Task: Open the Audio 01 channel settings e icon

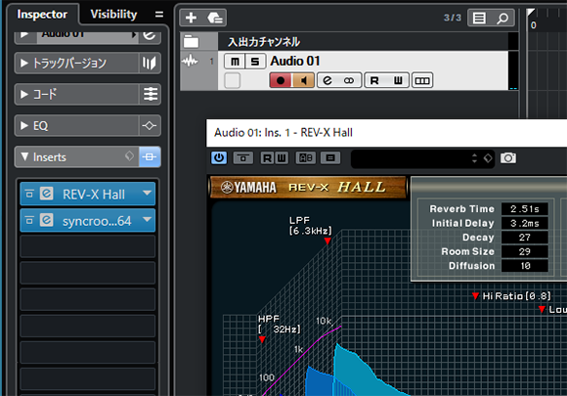Action: tap(327, 80)
